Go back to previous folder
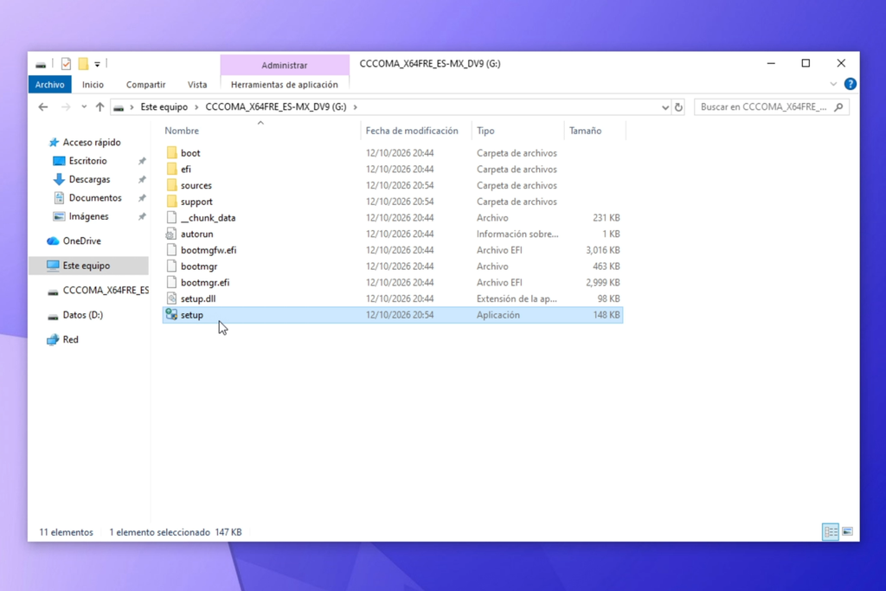 (43, 106)
